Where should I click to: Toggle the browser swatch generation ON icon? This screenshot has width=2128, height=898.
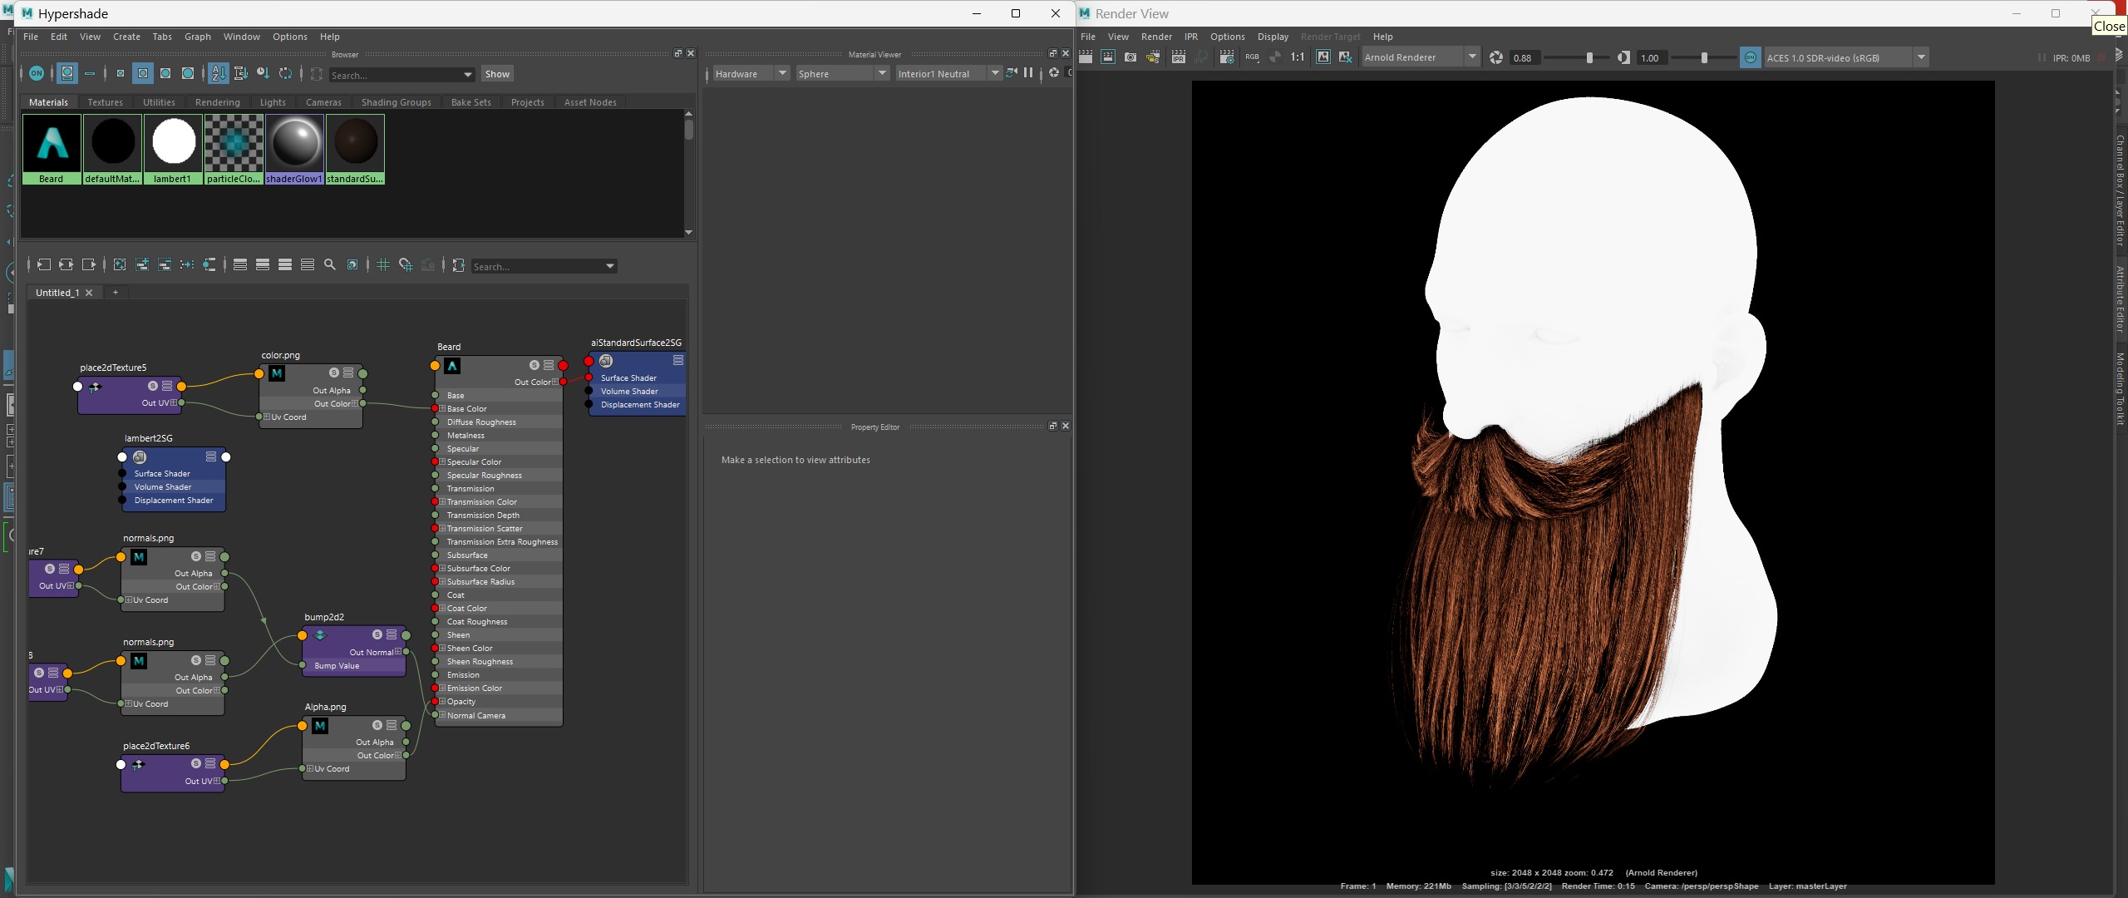click(37, 73)
